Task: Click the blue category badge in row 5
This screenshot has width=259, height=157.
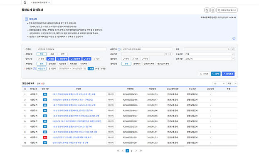Action: click(x=45, y=116)
